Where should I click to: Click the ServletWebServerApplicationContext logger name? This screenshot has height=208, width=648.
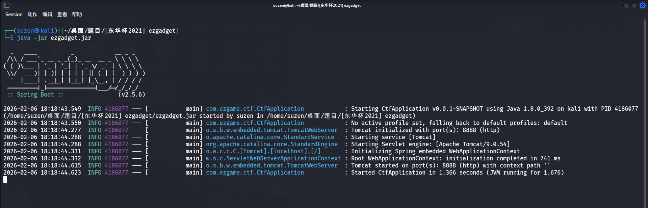click(x=273, y=158)
